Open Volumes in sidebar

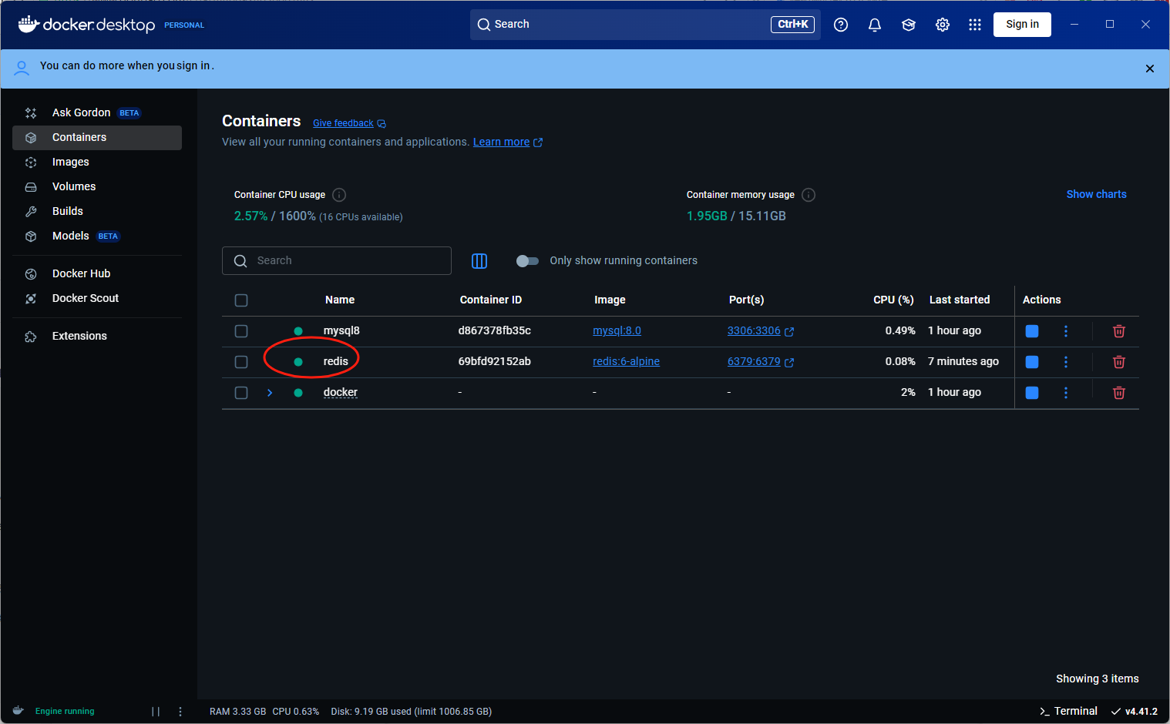pos(97,186)
